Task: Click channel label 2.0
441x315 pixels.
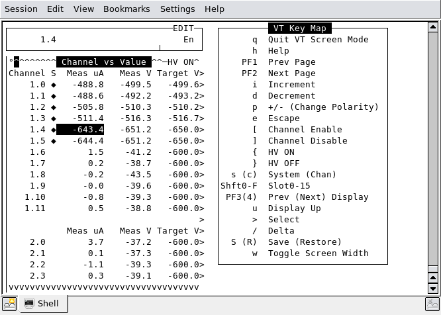Action: pyautogui.click(x=38, y=242)
